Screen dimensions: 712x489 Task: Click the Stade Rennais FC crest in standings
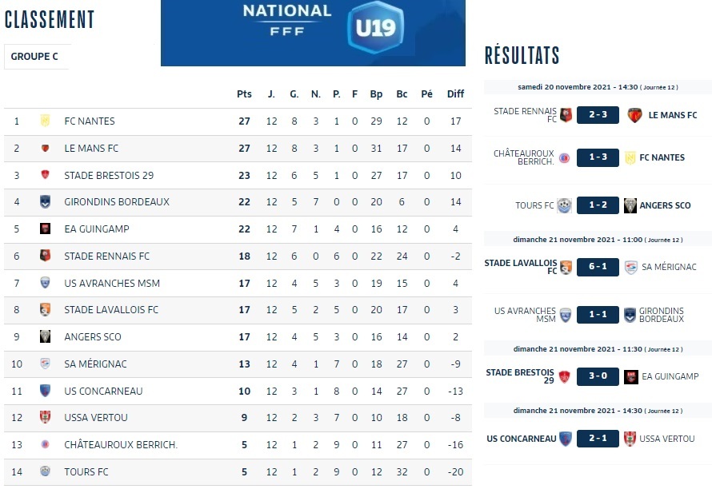[x=46, y=256]
